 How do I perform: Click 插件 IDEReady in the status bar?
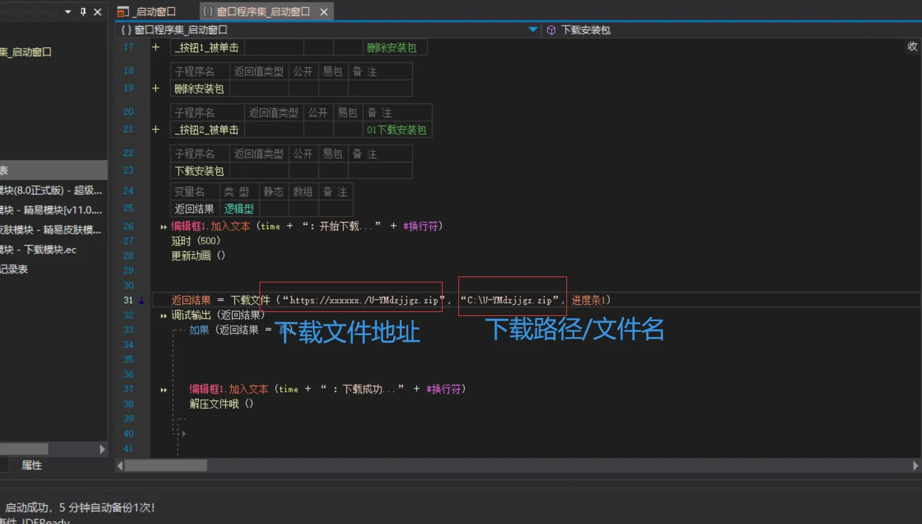[x=33, y=520]
